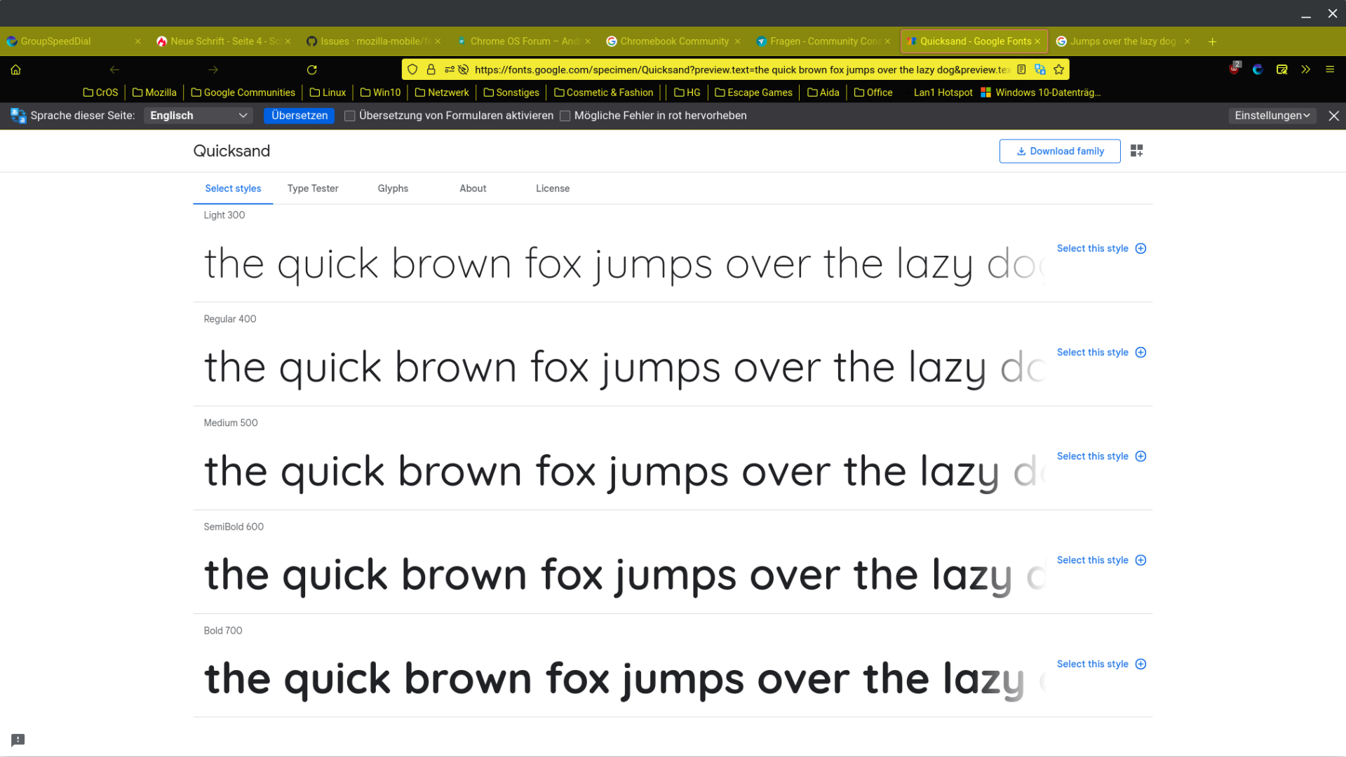The image size is (1346, 757).
Task: Go to the browser home page
Action: point(15,69)
